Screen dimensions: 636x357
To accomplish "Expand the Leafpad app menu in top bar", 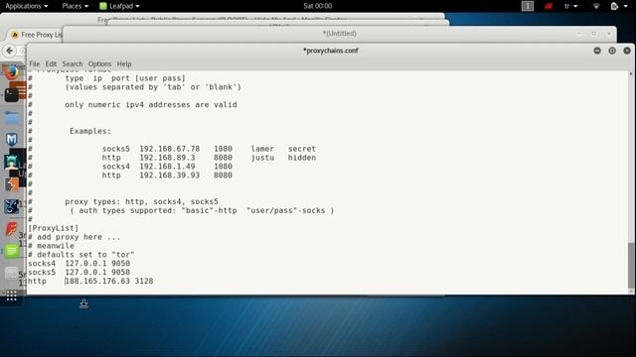I will pyautogui.click(x=119, y=6).
